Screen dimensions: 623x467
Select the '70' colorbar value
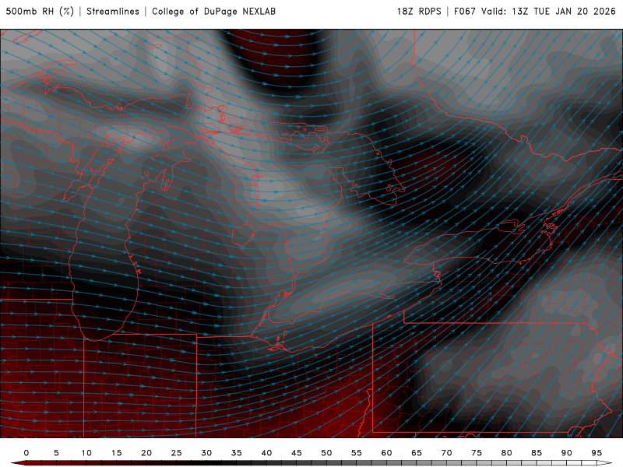pyautogui.click(x=446, y=453)
